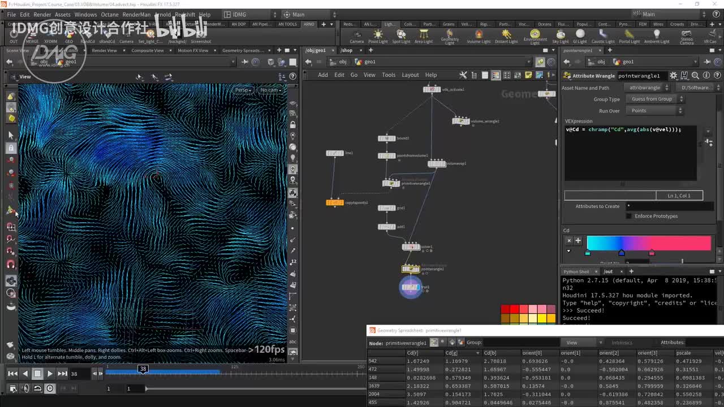Click the pink color ramp marker
This screenshot has height=407, width=724.
click(652, 253)
